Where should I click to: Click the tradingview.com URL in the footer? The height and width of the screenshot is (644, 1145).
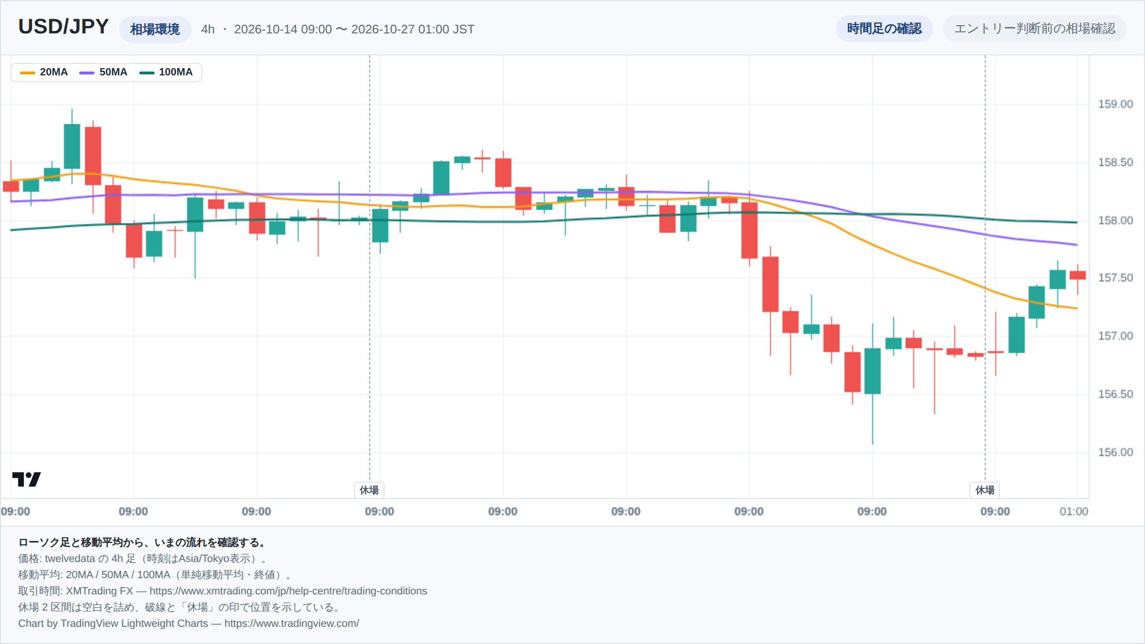[x=291, y=623]
